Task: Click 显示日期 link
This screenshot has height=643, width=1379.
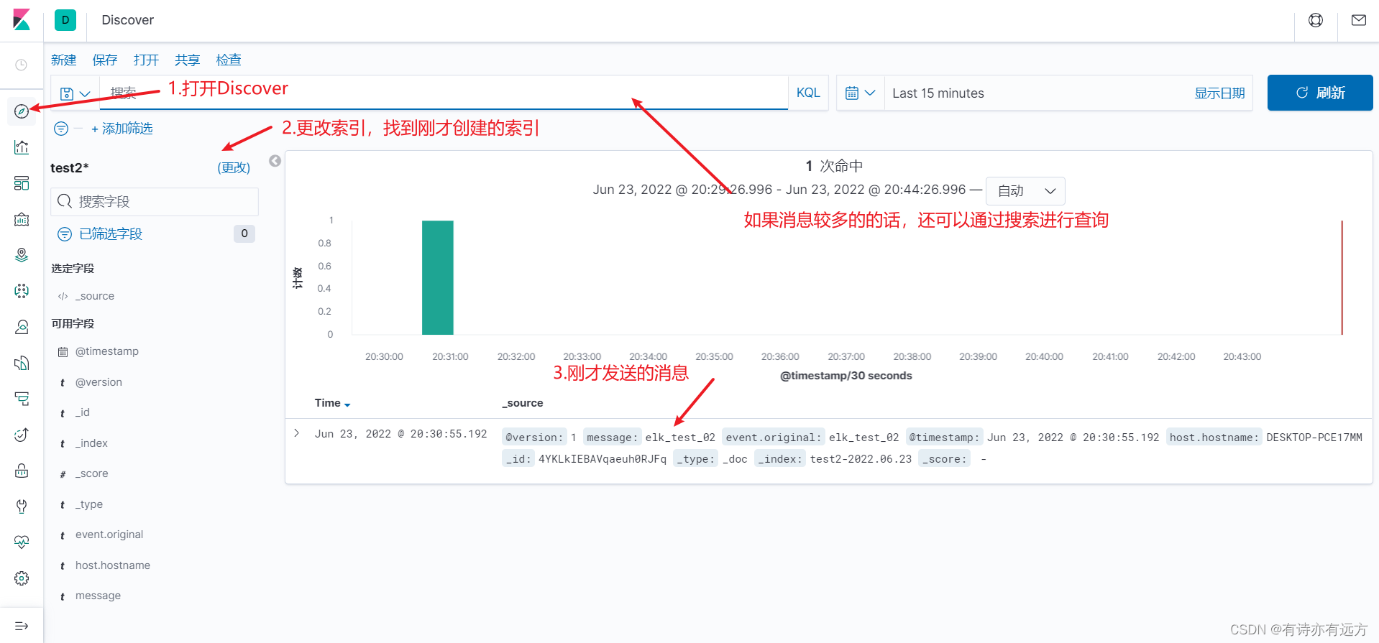Action: click(x=1219, y=93)
